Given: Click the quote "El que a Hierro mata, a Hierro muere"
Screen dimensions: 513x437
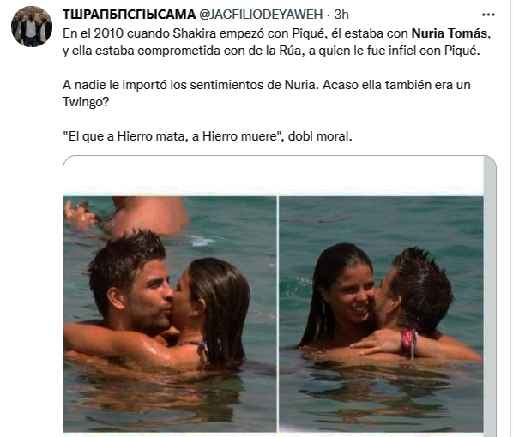Looking at the screenshot, I should pos(172,136).
